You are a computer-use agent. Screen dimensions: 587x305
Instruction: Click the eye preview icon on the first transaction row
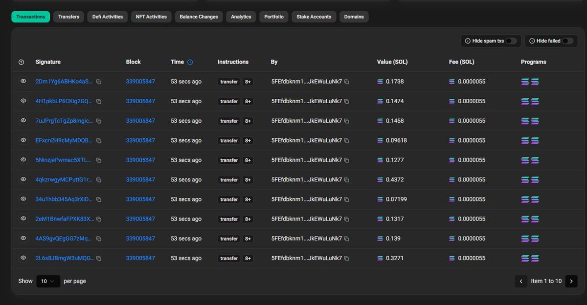click(x=23, y=82)
